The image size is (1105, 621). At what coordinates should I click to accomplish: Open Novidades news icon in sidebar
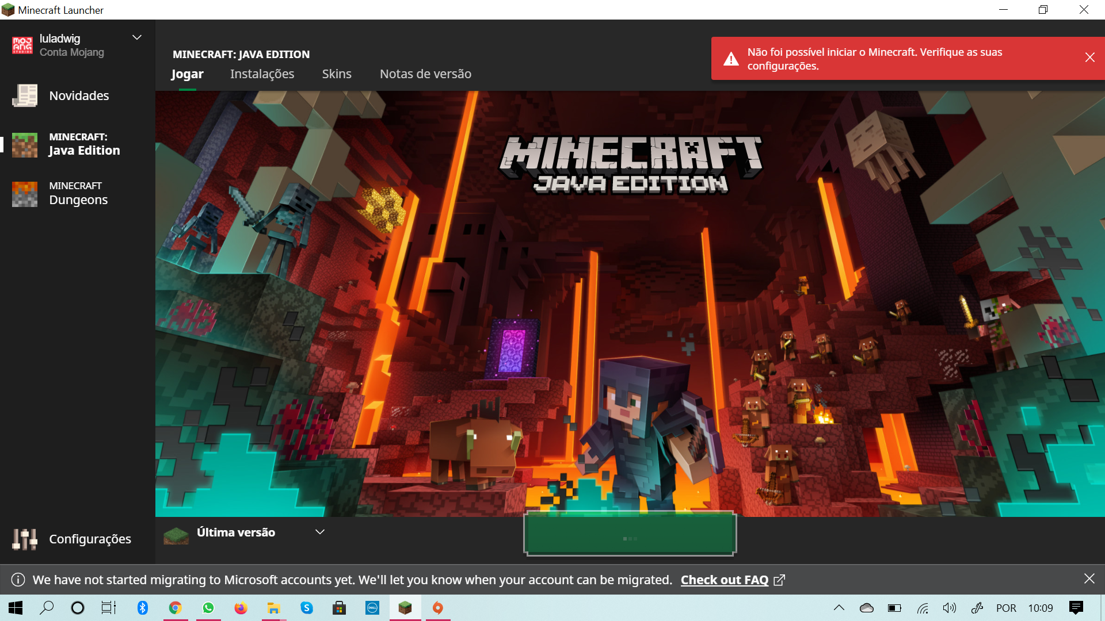point(25,95)
